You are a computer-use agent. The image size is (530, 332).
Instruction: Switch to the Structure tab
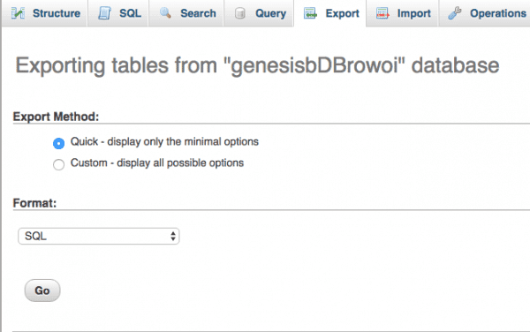click(45, 13)
